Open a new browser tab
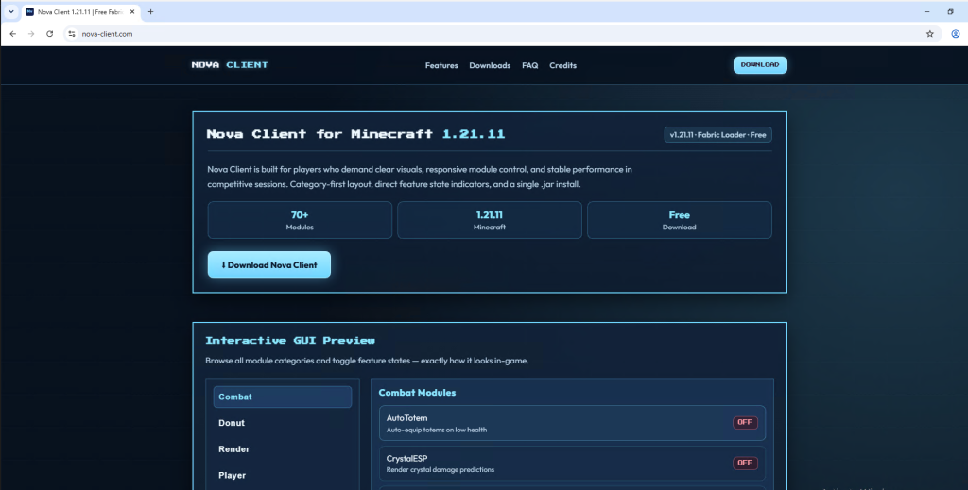This screenshot has width=968, height=490. pyautogui.click(x=150, y=11)
